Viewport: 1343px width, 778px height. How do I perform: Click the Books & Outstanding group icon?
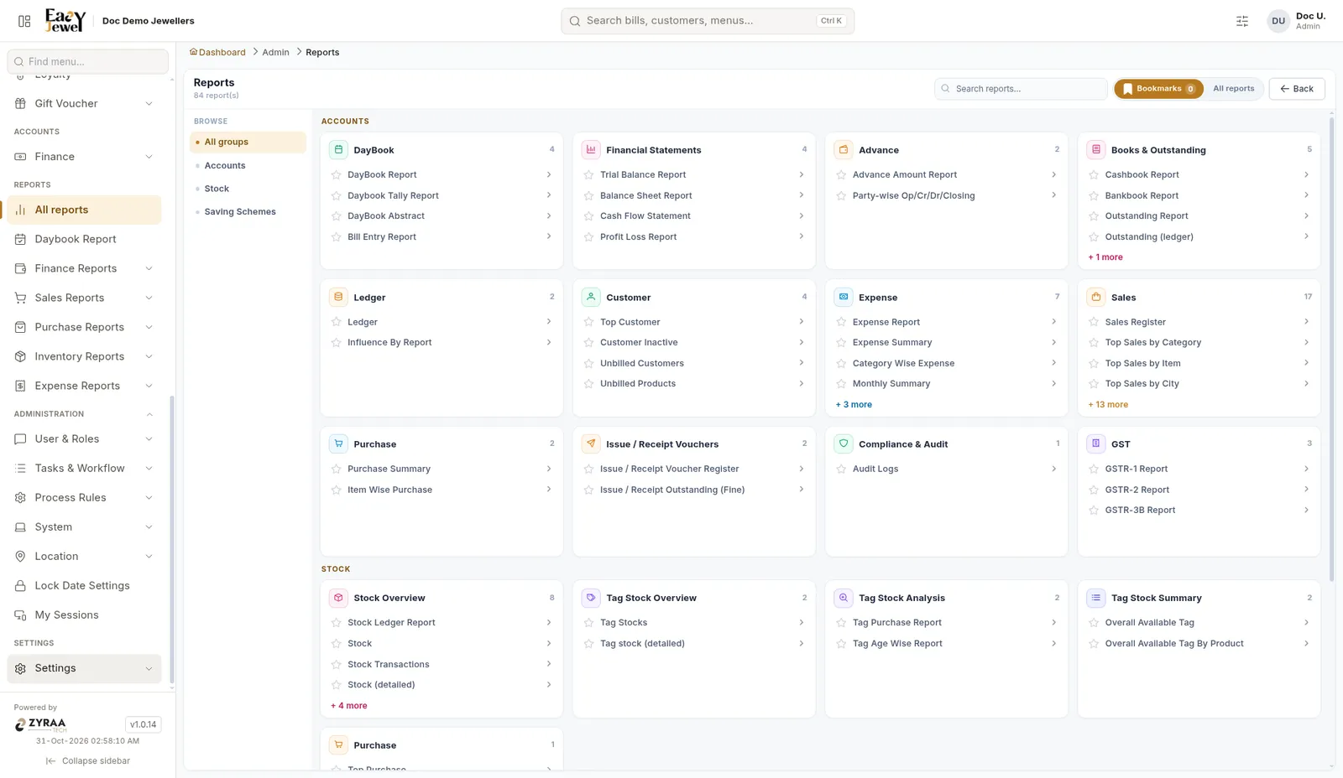[1096, 150]
